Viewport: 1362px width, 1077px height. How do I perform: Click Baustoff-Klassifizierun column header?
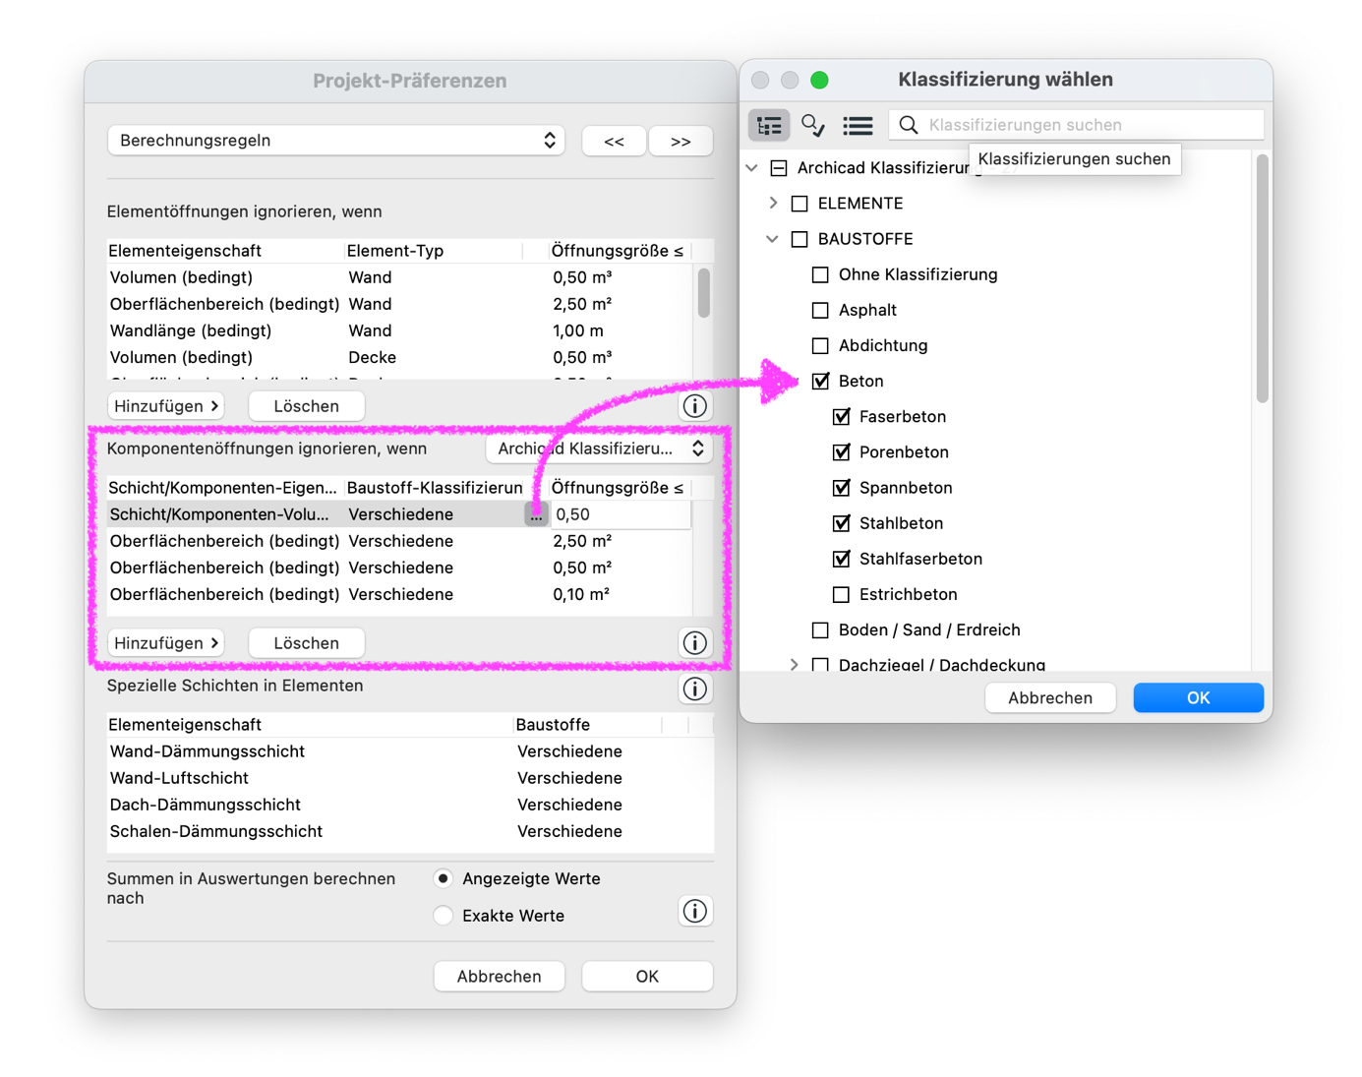point(435,488)
